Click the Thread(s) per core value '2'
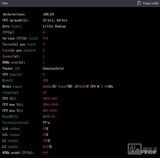 [44, 44]
